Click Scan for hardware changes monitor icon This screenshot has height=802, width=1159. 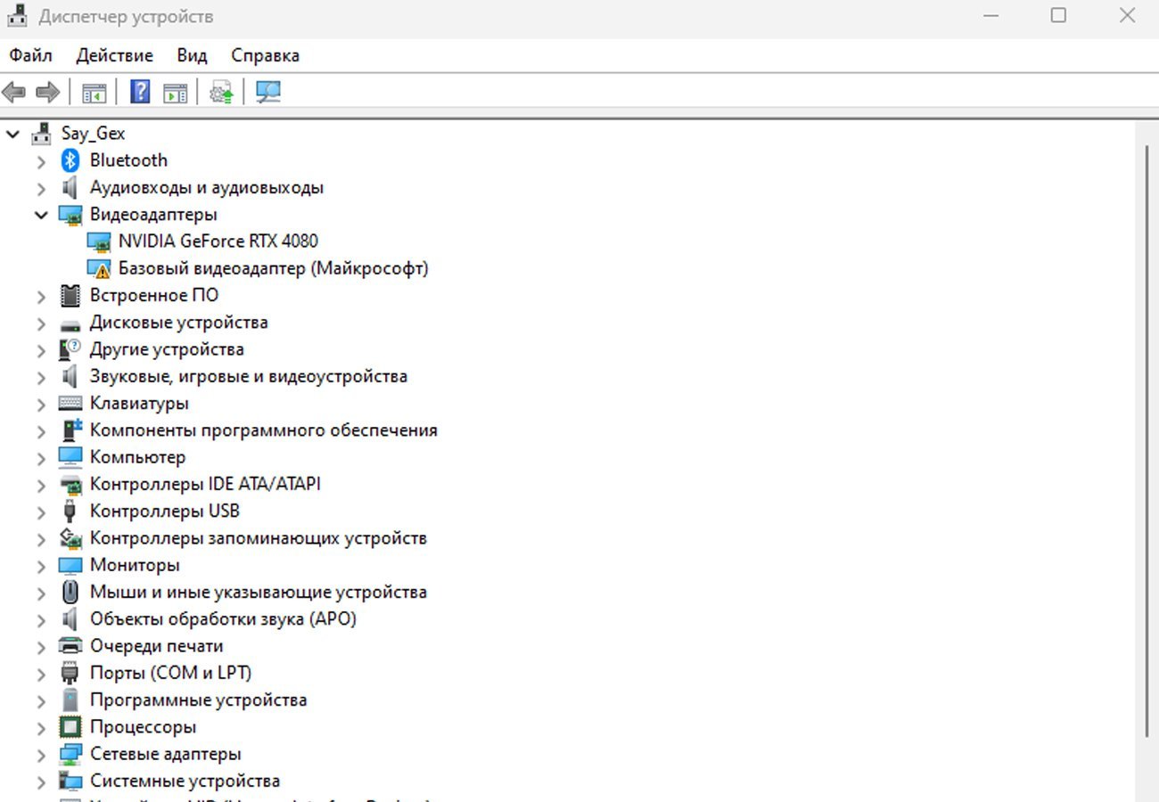tap(268, 92)
